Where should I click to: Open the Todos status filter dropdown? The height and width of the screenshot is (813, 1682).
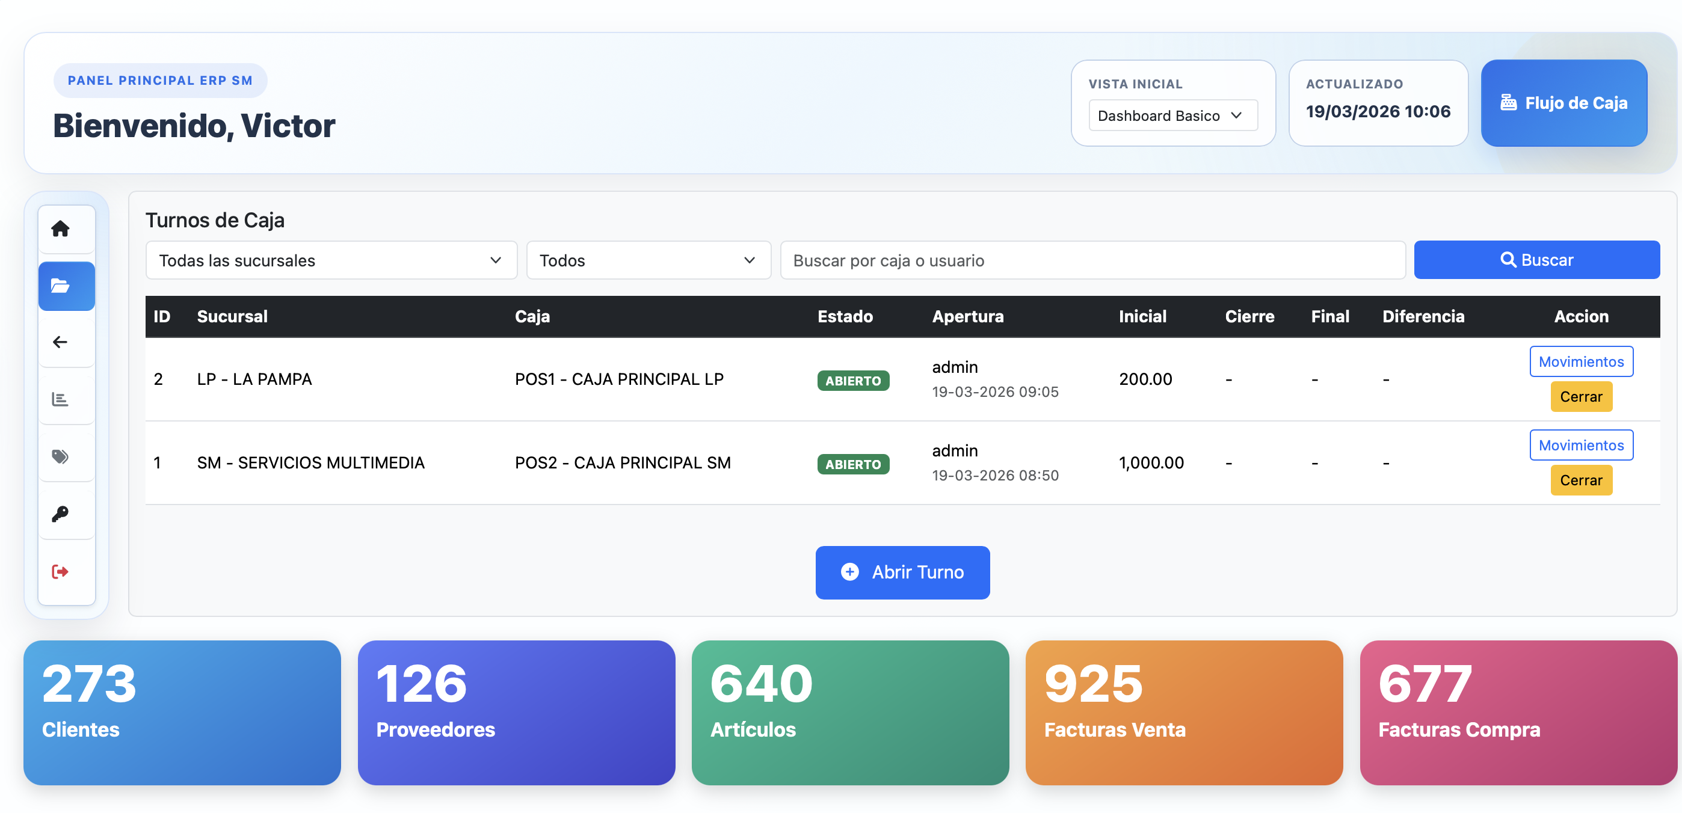[x=648, y=260]
